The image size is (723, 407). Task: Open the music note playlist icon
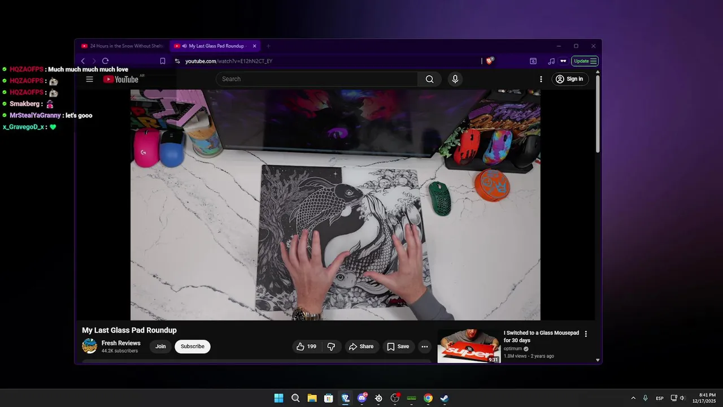551,61
